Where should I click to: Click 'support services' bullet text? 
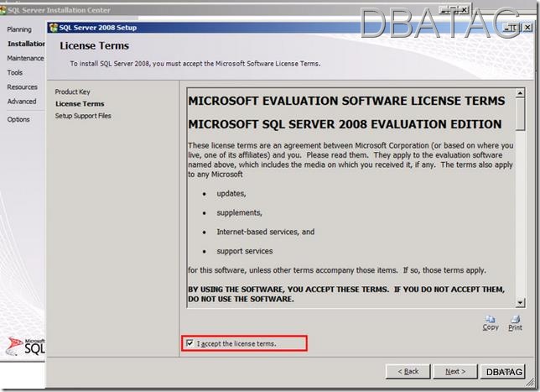pos(245,251)
